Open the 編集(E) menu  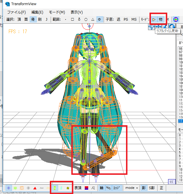(37, 12)
